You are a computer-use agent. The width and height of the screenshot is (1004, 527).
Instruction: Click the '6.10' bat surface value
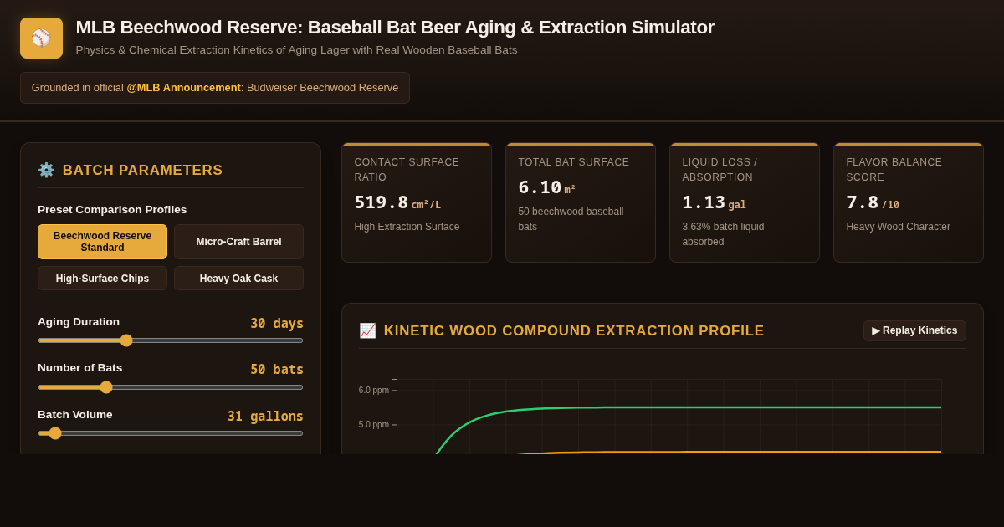[540, 187]
